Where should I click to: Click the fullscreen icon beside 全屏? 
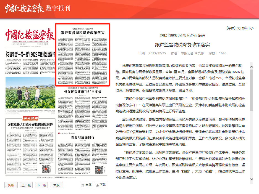83,185
